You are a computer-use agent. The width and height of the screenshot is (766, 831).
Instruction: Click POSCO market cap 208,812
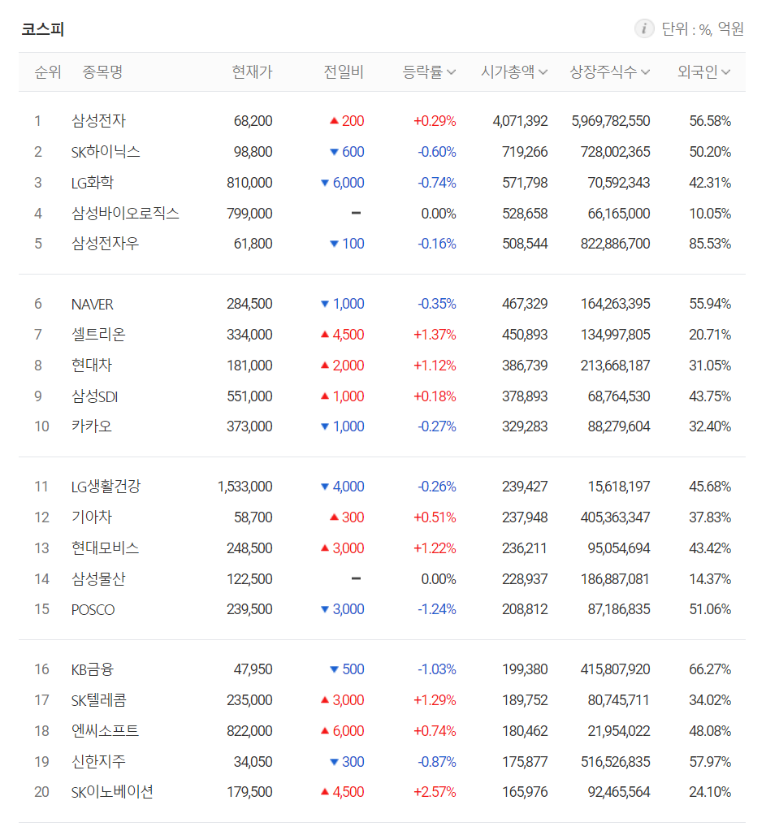(525, 609)
